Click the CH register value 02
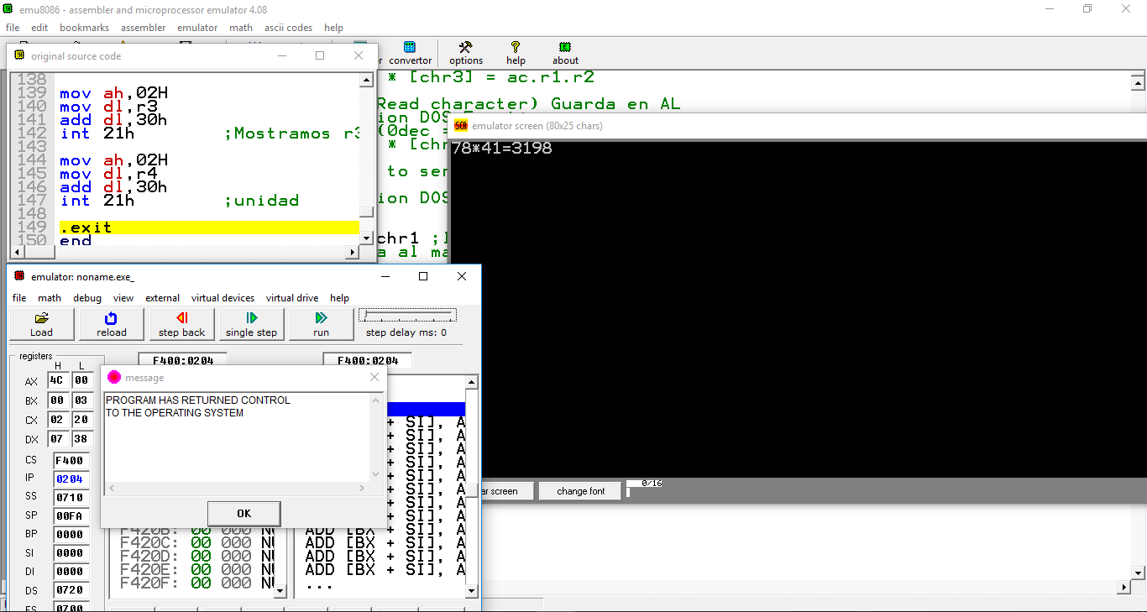The image size is (1147, 612). pyautogui.click(x=56, y=420)
